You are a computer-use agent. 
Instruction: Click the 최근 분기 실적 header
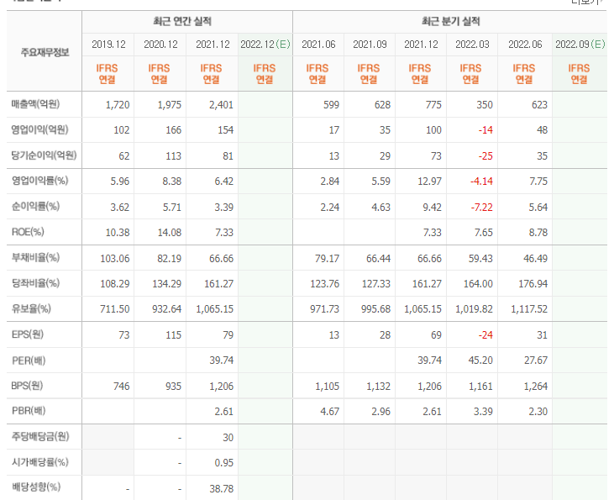click(451, 21)
